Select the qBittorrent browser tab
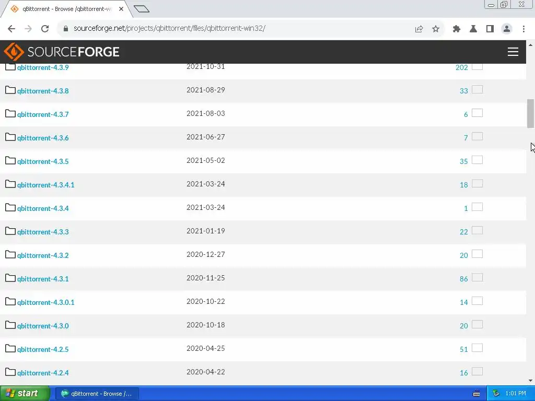535x401 pixels. [x=66, y=9]
